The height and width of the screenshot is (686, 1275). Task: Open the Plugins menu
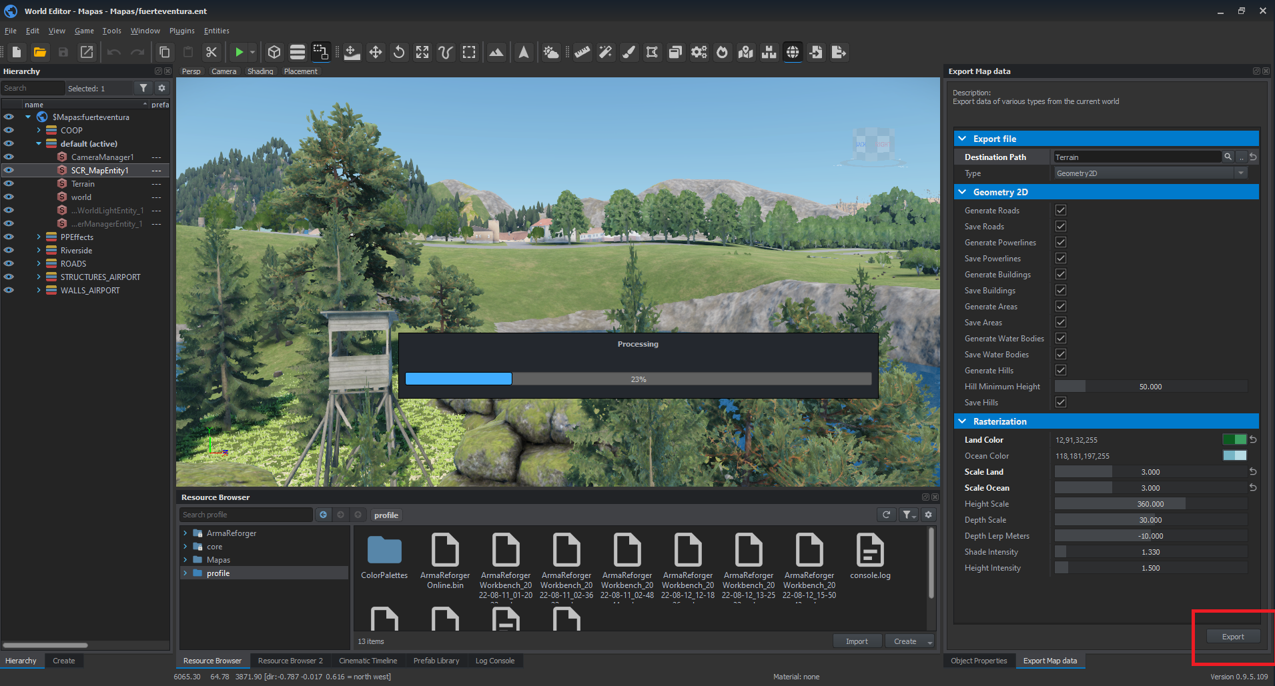(x=181, y=31)
